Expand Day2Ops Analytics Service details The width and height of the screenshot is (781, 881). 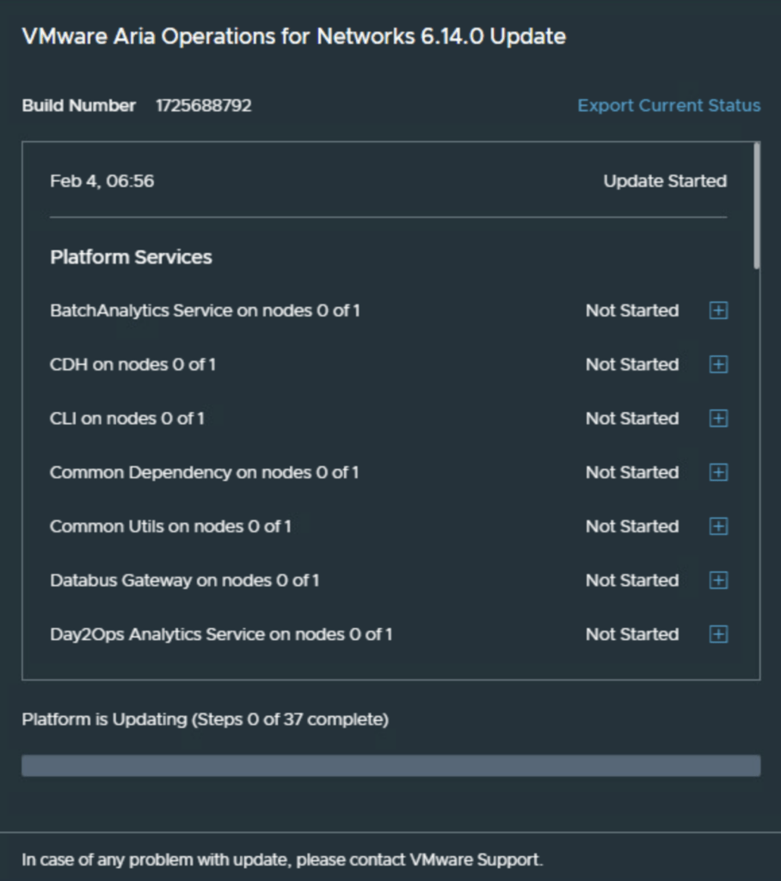[x=718, y=635]
